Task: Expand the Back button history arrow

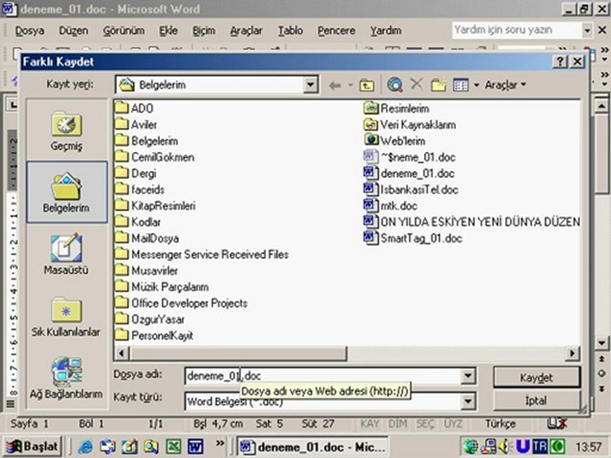Action: [x=350, y=85]
